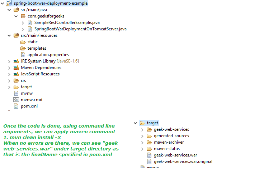Image resolution: width=269 pixels, height=179 pixels.
Task: Click the templates folder icon
Action: pyautogui.click(x=23, y=48)
